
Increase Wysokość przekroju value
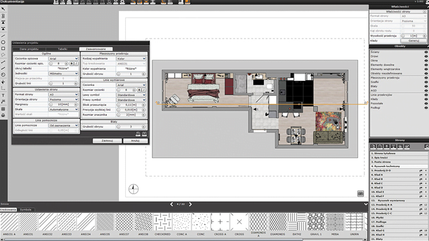point(425,36)
